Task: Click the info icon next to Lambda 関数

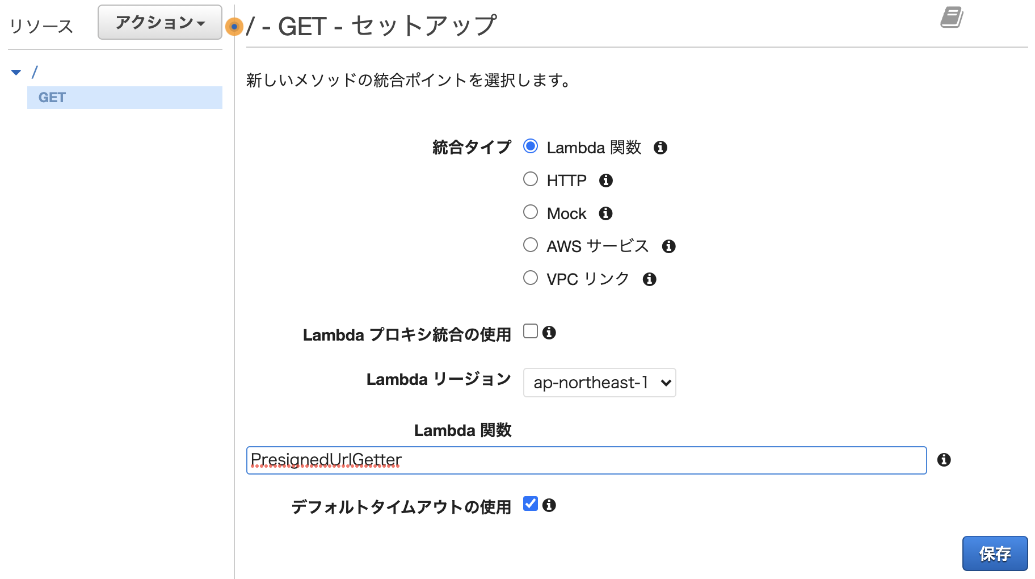Action: click(660, 148)
